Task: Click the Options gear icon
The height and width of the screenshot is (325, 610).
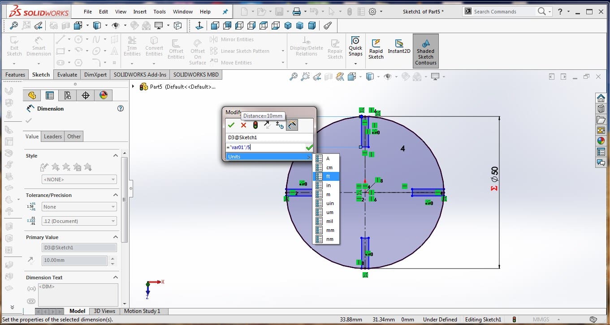Action: [372, 12]
